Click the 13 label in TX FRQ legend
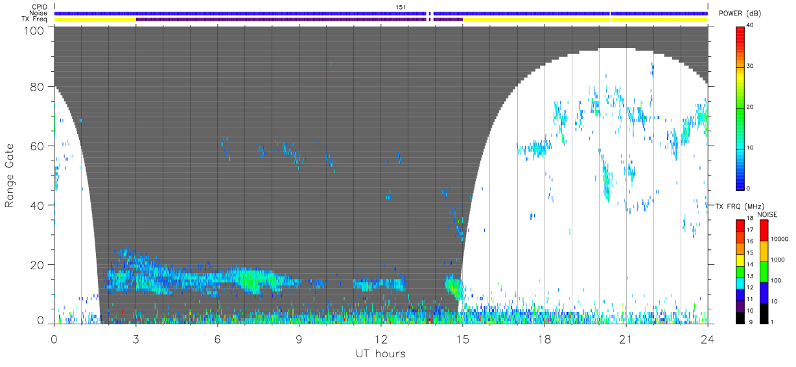This screenshot has height=367, width=796. tap(750, 276)
